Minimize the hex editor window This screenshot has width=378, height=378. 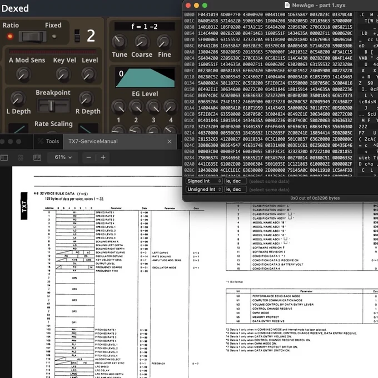(x=196, y=6)
